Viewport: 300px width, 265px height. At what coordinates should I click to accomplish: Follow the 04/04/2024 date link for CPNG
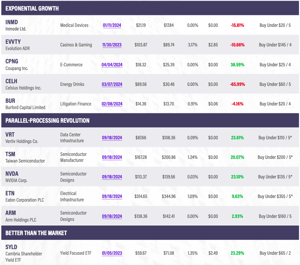112,65
